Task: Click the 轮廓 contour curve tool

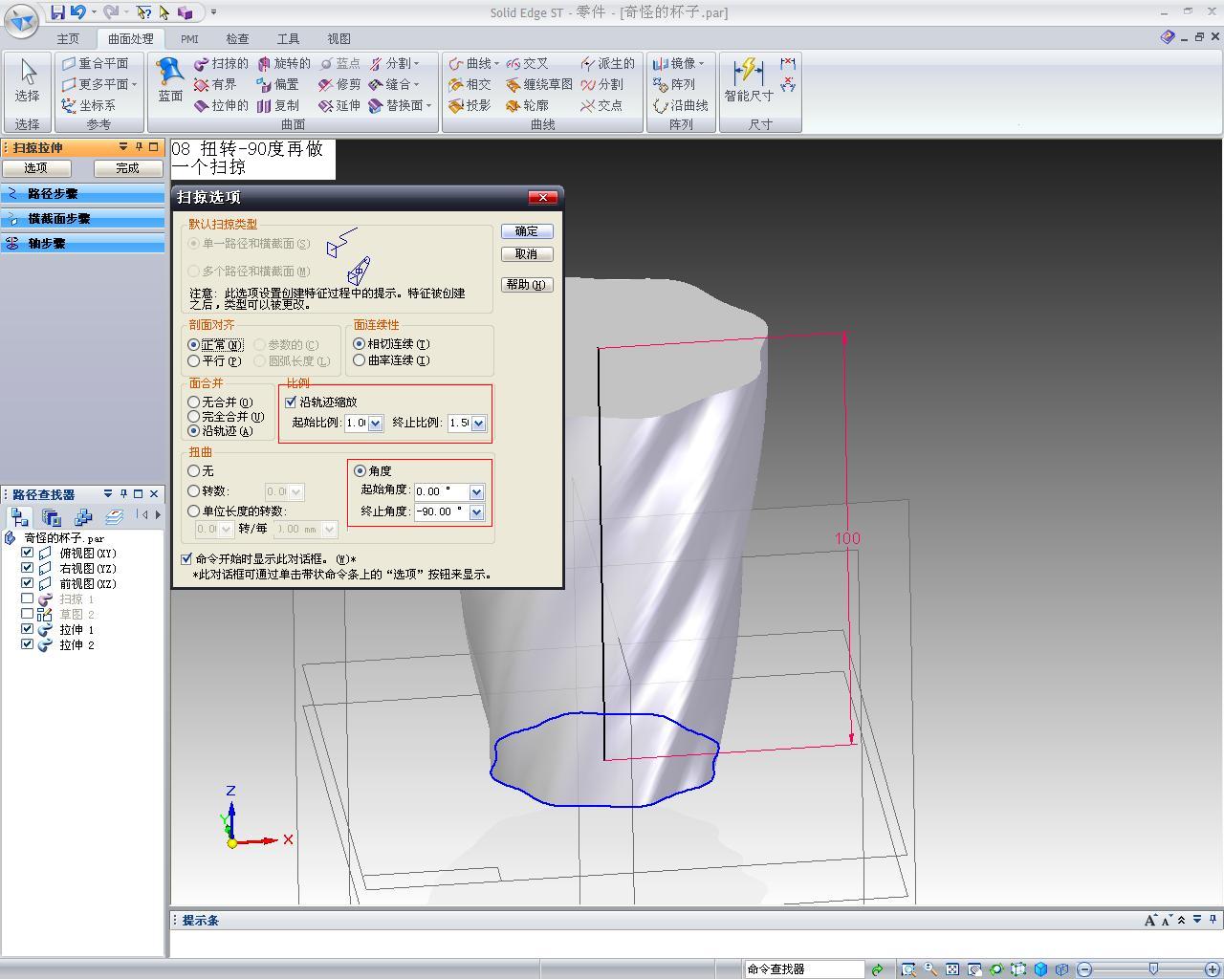Action: coord(527,105)
